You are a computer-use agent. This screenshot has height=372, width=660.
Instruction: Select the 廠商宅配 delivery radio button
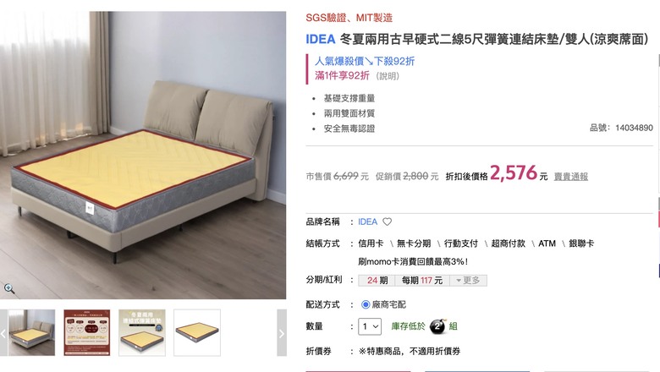click(366, 304)
